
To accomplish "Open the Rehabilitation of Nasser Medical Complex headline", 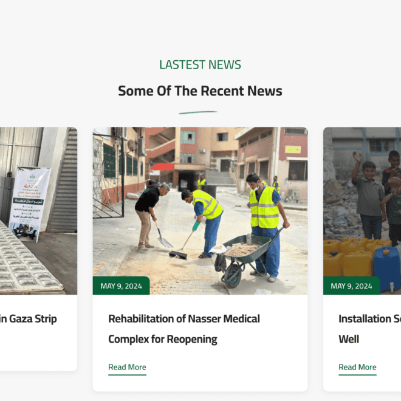I will [x=184, y=329].
